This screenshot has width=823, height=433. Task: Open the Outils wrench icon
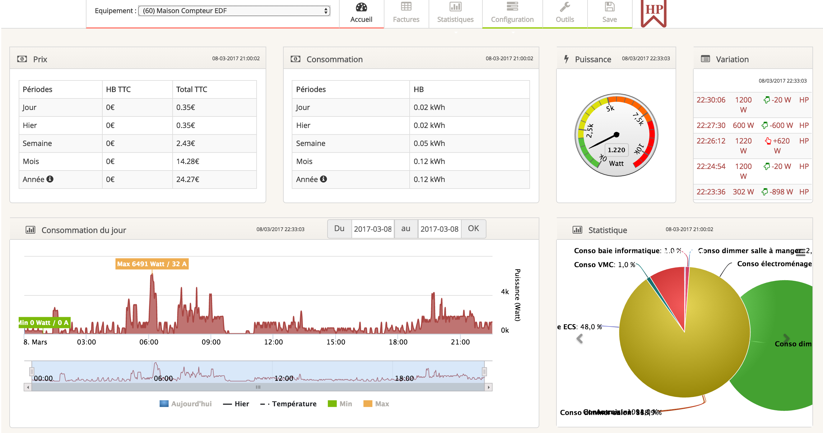(x=565, y=7)
